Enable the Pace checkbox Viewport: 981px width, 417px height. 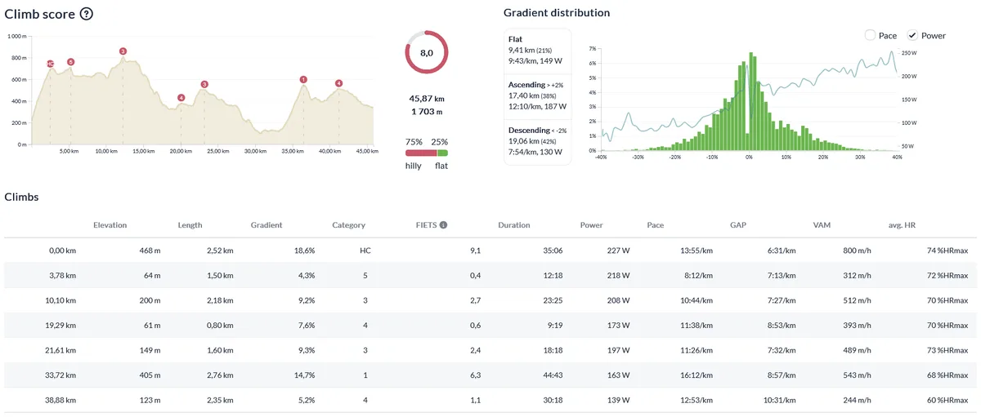(x=870, y=35)
